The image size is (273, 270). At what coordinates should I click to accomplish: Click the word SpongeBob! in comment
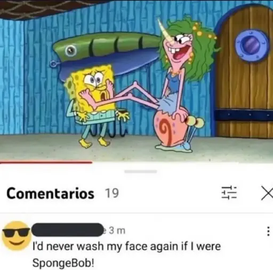pyautogui.click(x=63, y=263)
